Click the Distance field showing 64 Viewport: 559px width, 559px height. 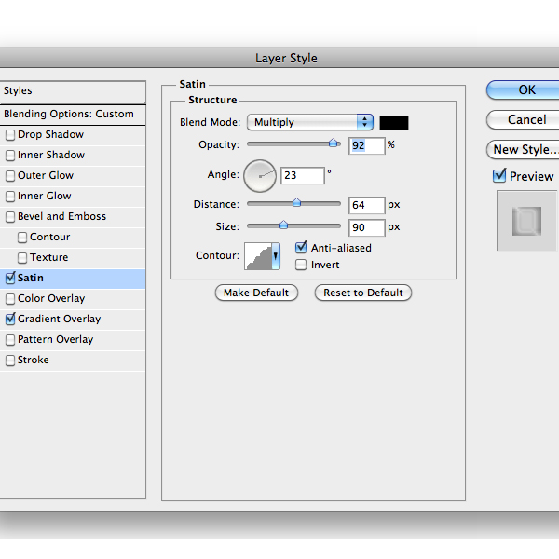(x=367, y=205)
